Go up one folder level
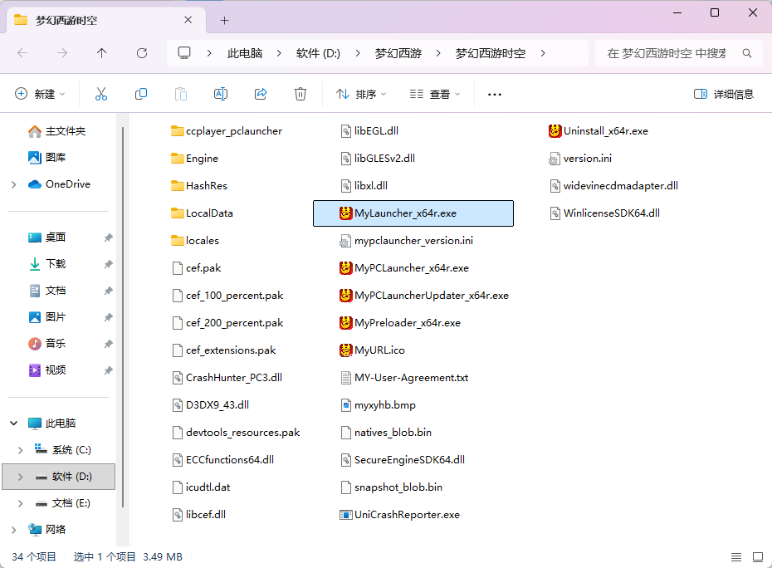This screenshot has height=568, width=772. [x=102, y=52]
